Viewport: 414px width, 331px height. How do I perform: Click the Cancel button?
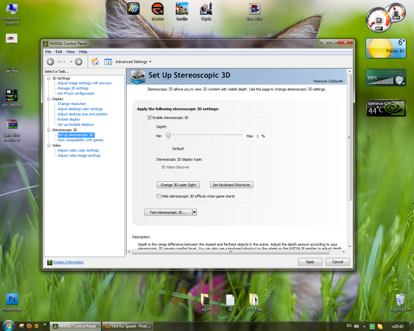338,262
